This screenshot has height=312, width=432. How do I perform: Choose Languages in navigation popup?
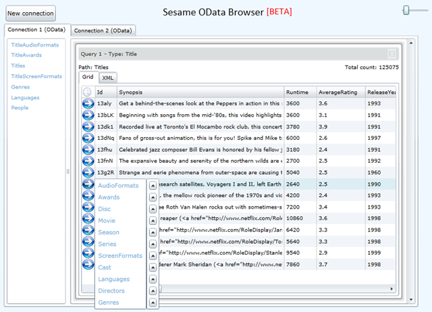point(114,279)
